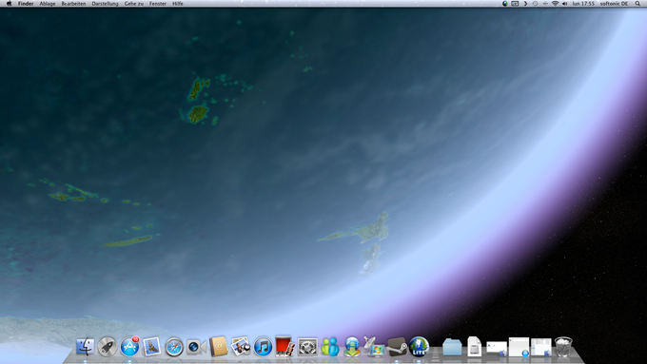Open the Trash in the Dock
This screenshot has width=647, height=364.
click(x=563, y=347)
